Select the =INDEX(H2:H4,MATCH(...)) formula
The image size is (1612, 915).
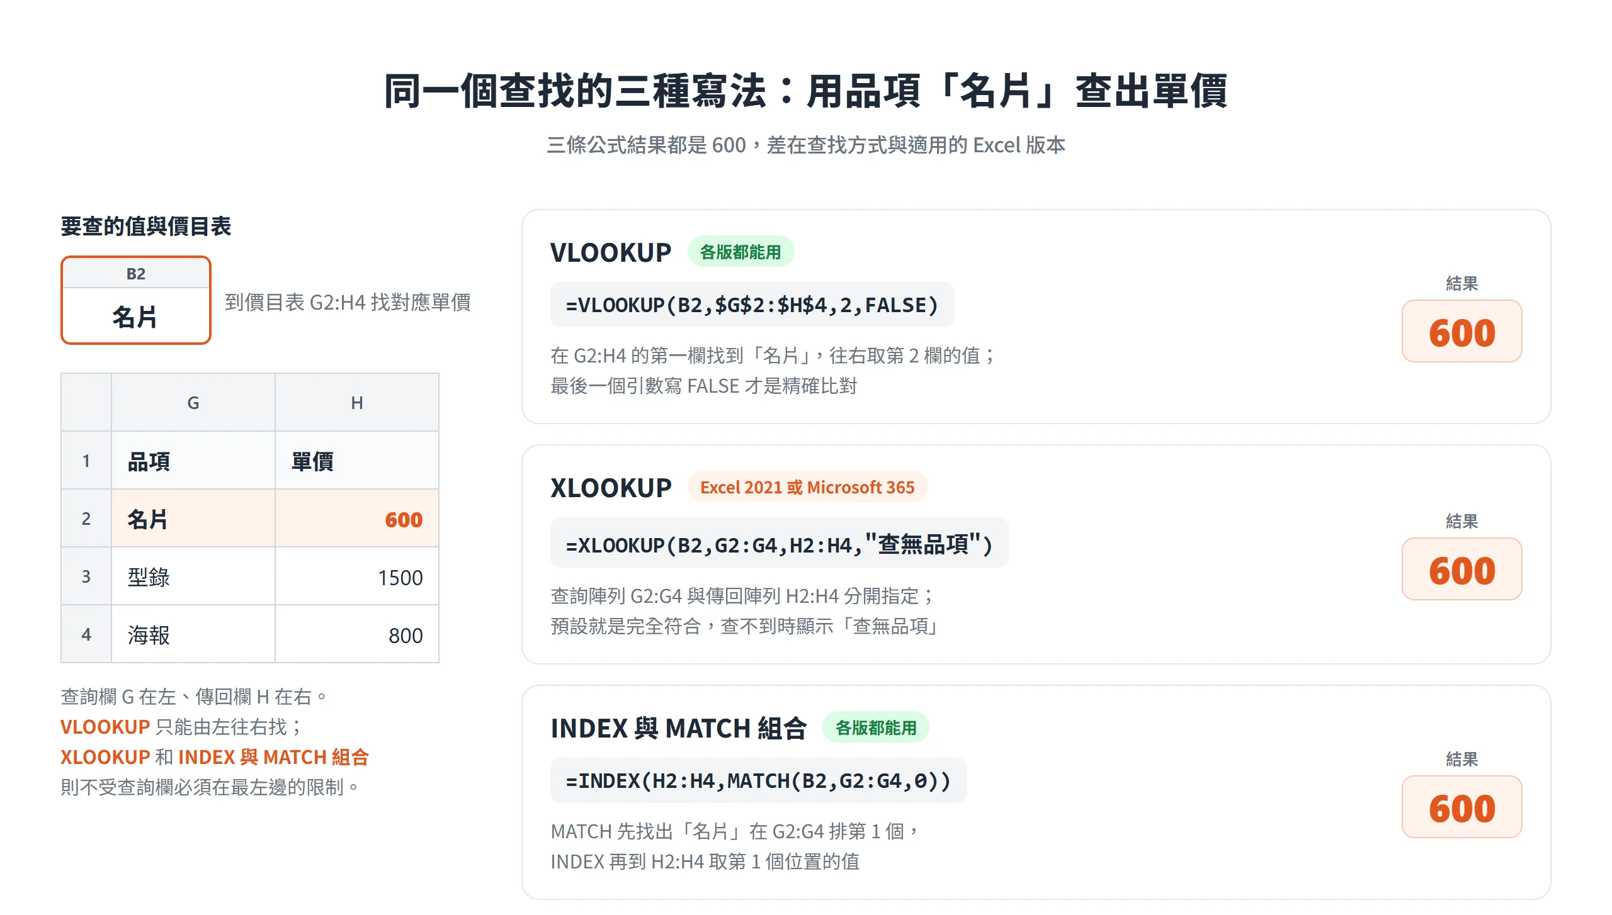[x=758, y=781]
